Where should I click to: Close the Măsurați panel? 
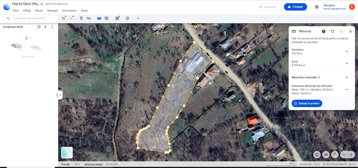[351, 31]
